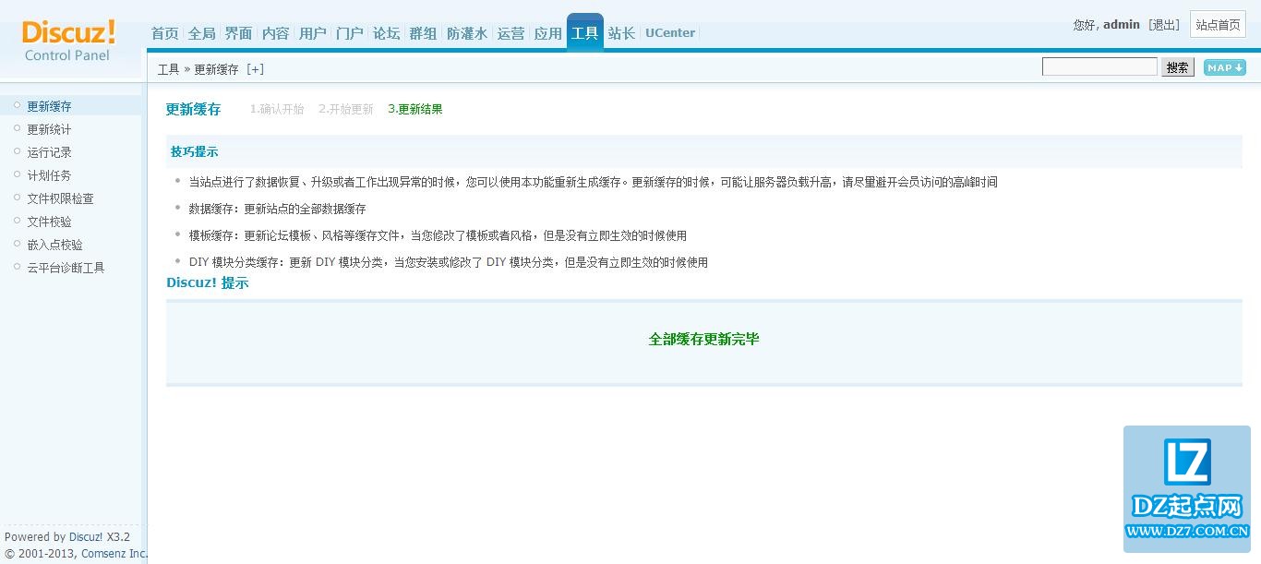Click the tip line starting 模板缓存
Screen dimensions: 1261x564
438,235
